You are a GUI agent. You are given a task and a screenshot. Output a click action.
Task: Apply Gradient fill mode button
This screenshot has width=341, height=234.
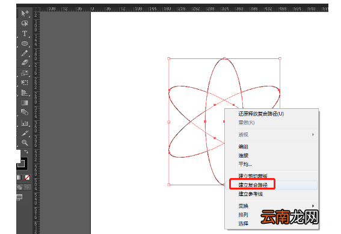[x=19, y=177]
